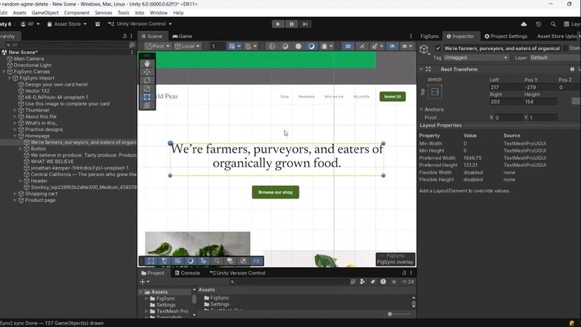
Task: Open Unity Version Control toolbar dropdown
Action: coord(140,24)
